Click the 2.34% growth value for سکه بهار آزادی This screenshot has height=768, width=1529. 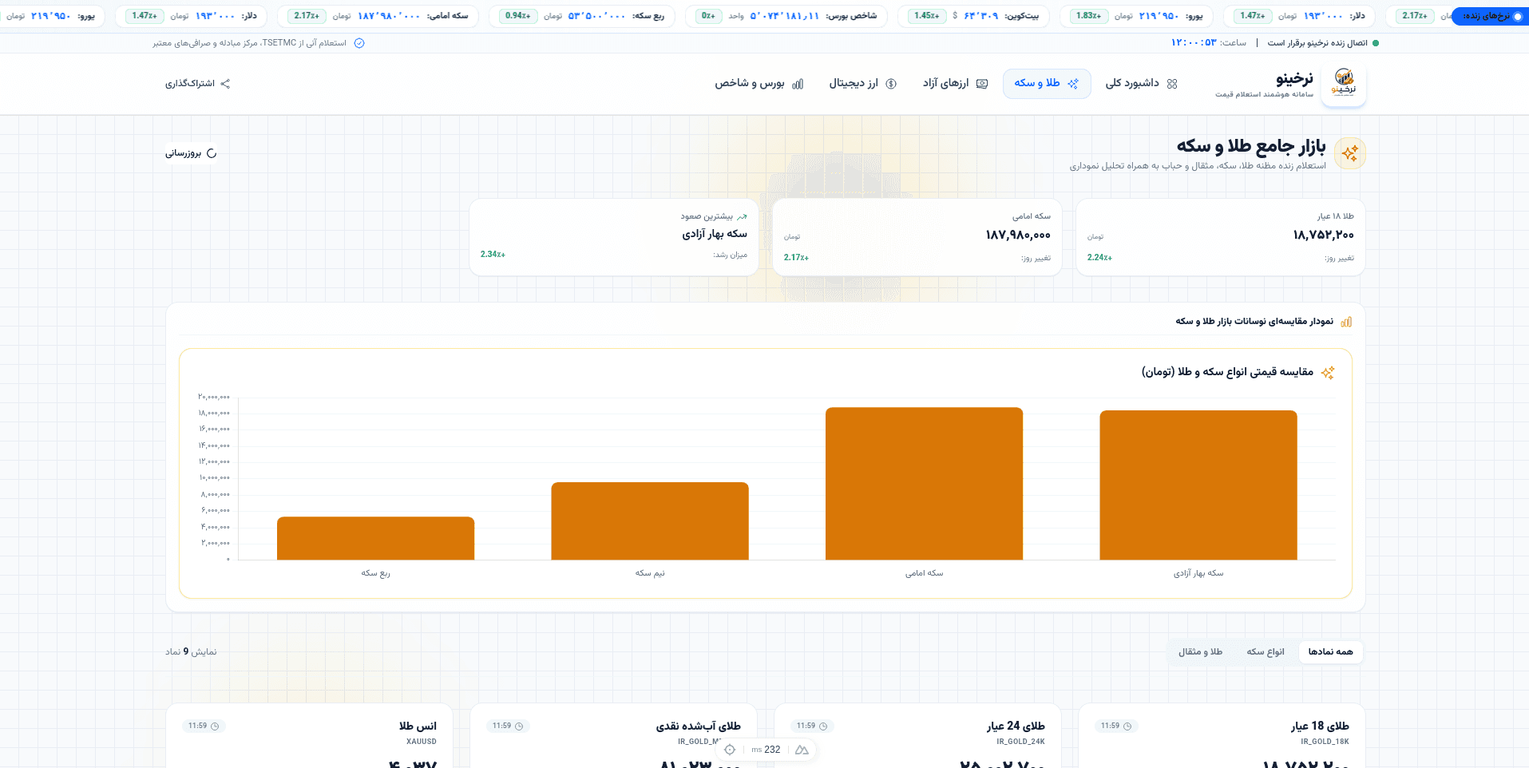(x=493, y=255)
